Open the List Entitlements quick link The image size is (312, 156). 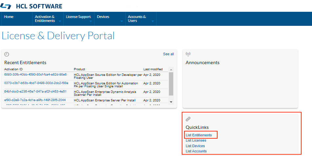click(199, 135)
